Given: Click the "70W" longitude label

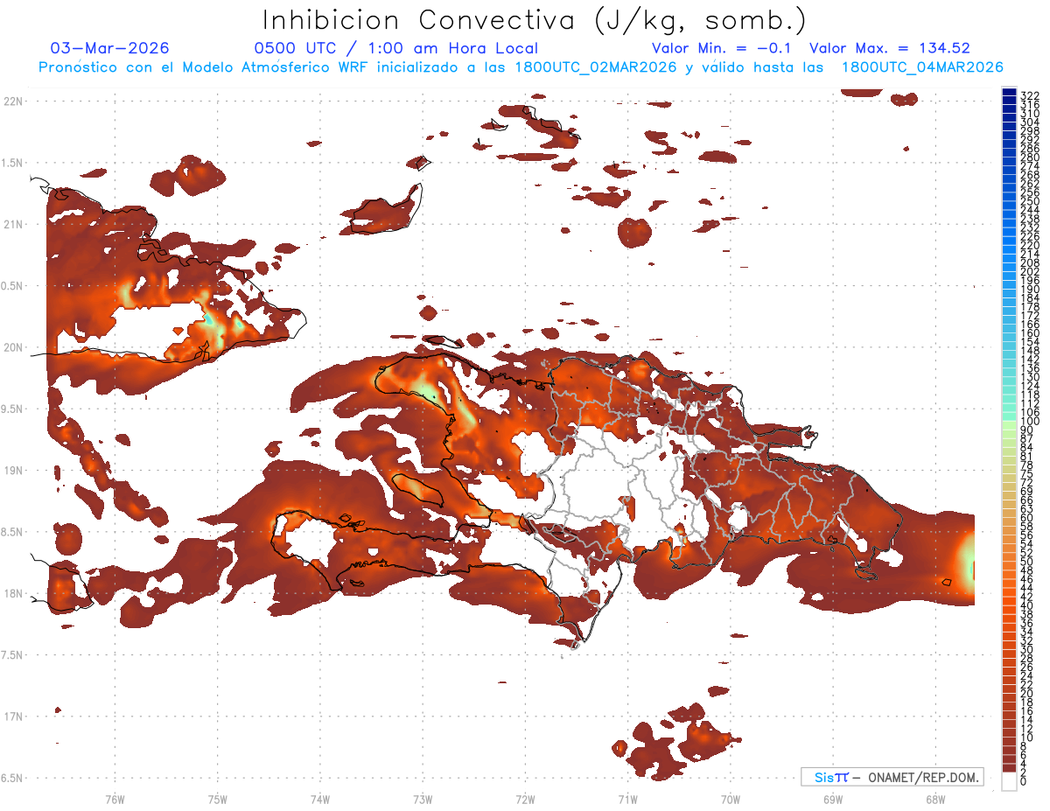Looking at the screenshot, I should click(x=730, y=798).
